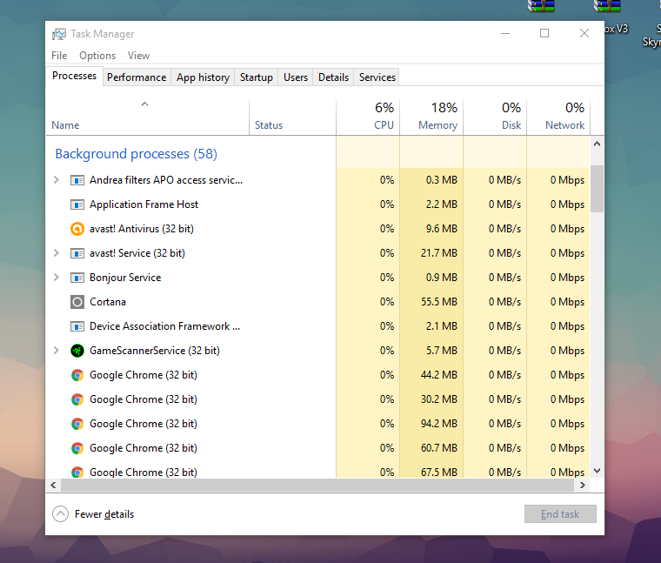The width and height of the screenshot is (661, 563).
Task: Click the Task Manager title bar icon
Action: click(59, 34)
